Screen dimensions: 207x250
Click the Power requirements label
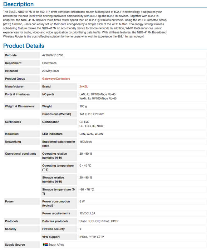(56, 213)
